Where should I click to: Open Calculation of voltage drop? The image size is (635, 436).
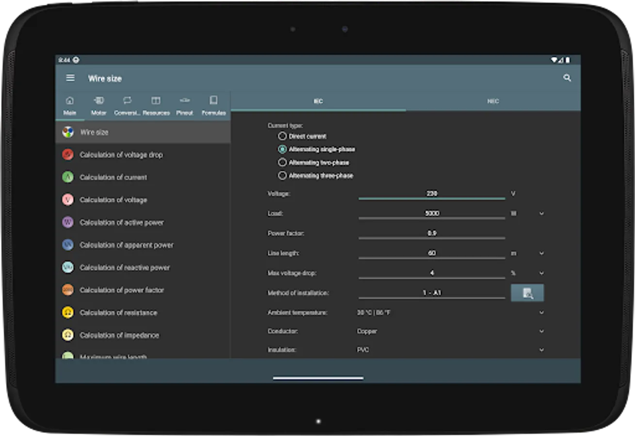(x=121, y=155)
